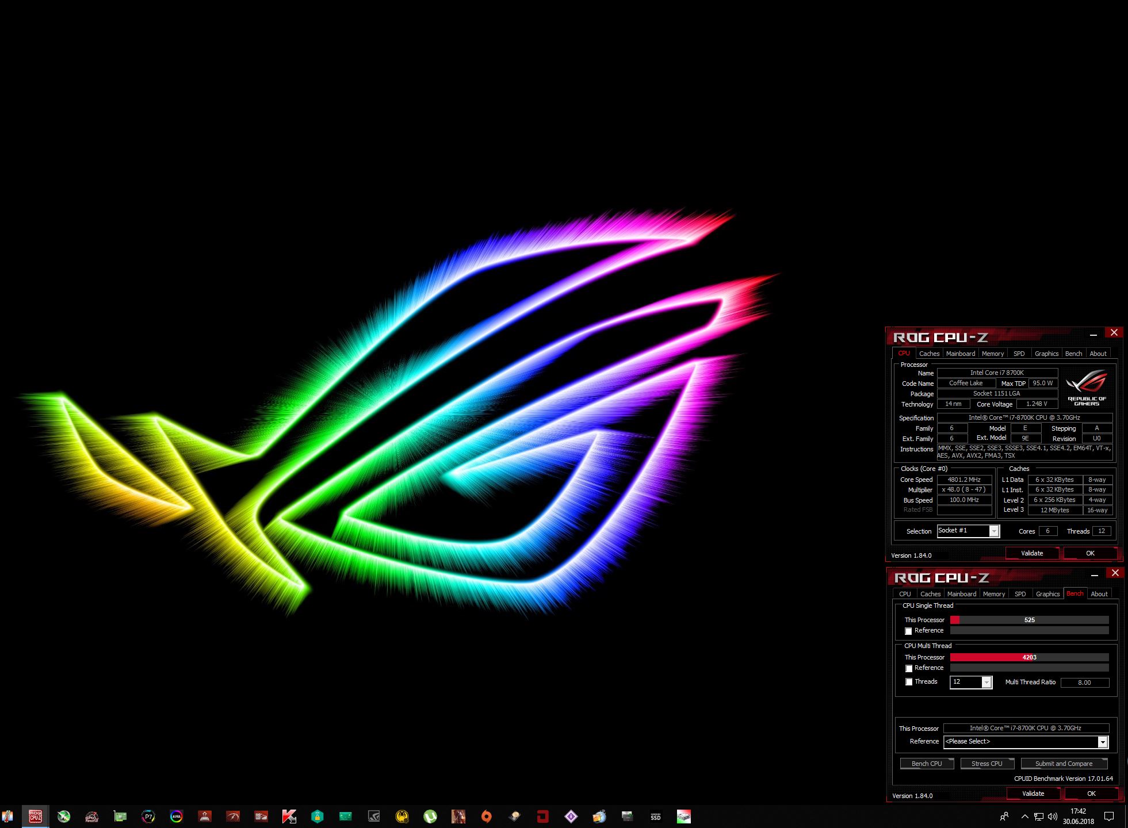This screenshot has width=1128, height=828.
Task: Open the purple diamond taskbar icon
Action: pos(571,816)
